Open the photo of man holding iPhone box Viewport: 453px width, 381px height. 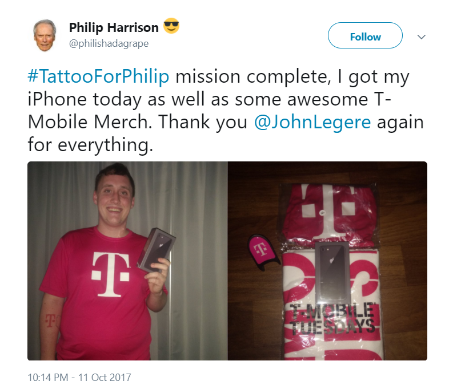(x=127, y=261)
